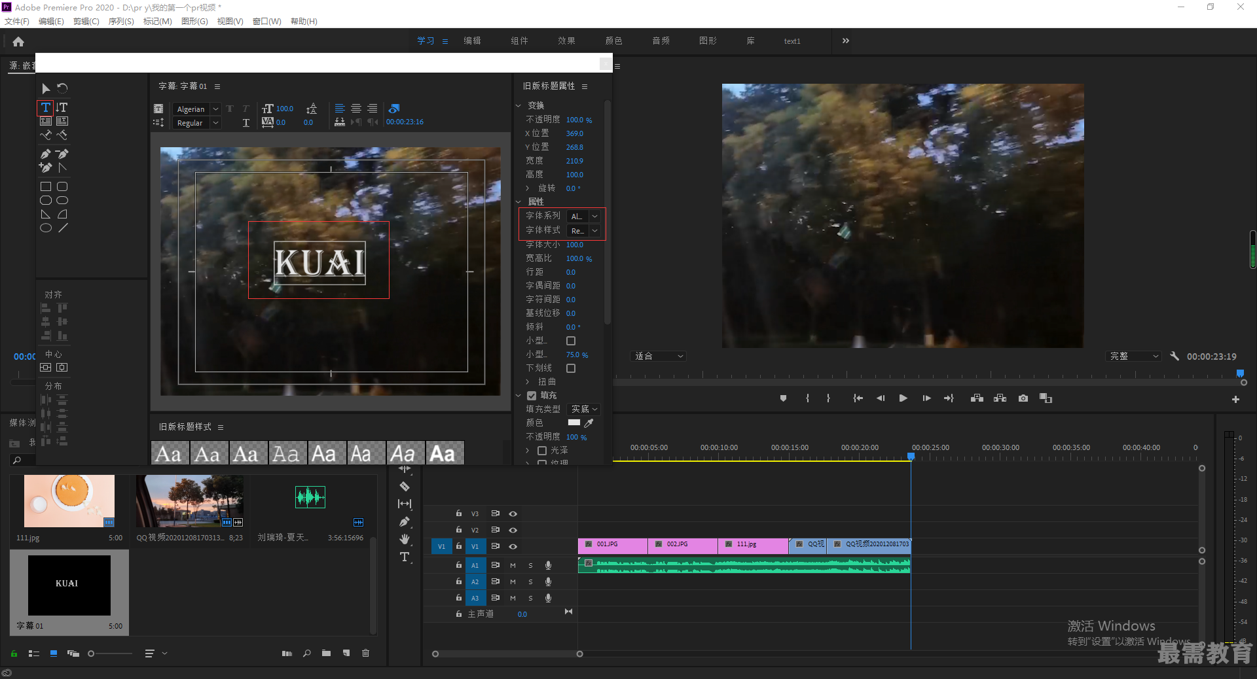1257x679 pixels.
Task: Select the 001.JPG clip on timeline
Action: [613, 546]
